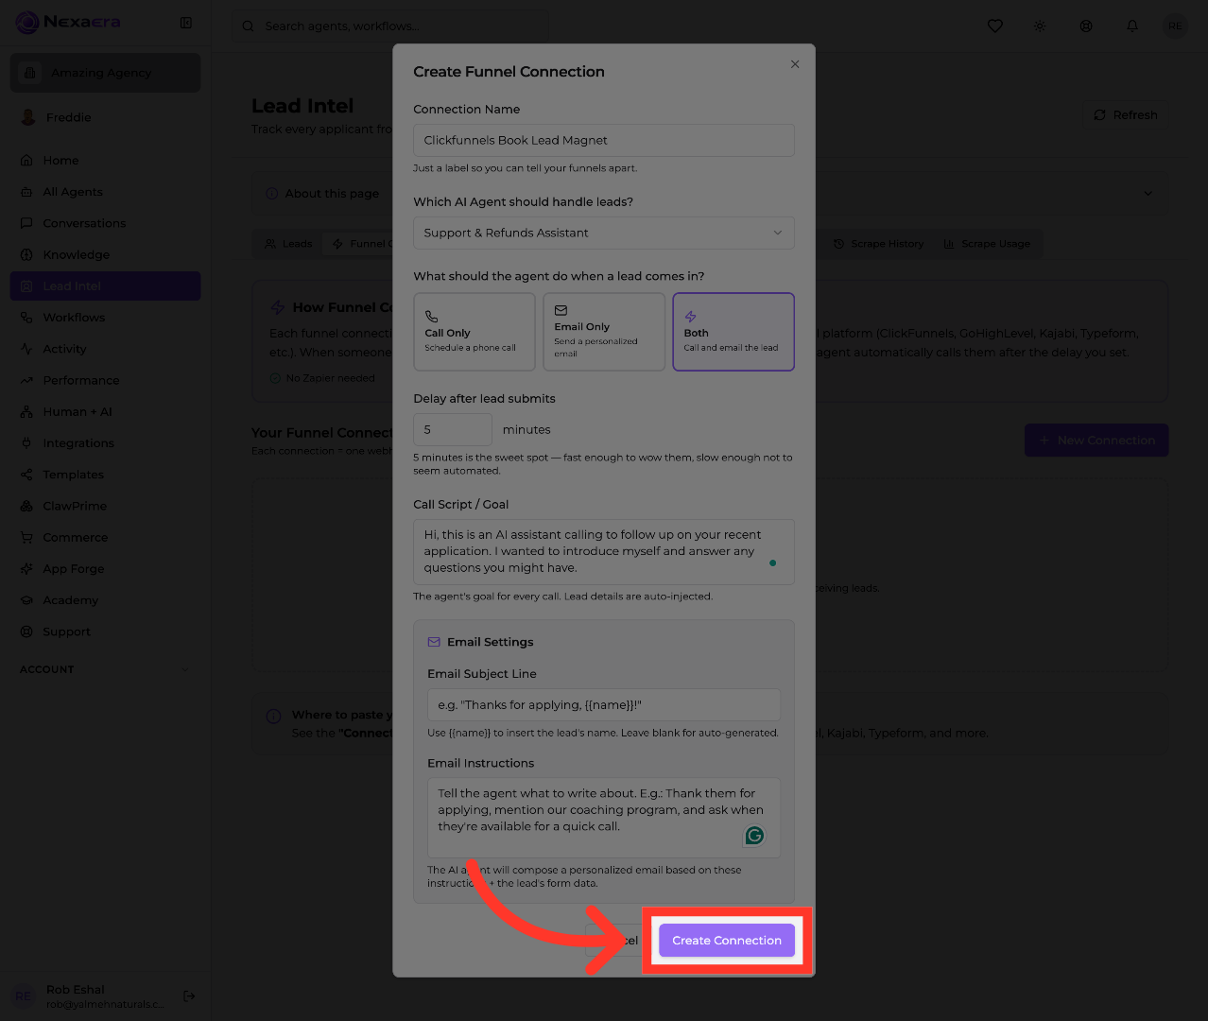The width and height of the screenshot is (1208, 1021).
Task: Switch to the Scrape History tab
Action: pyautogui.click(x=878, y=244)
